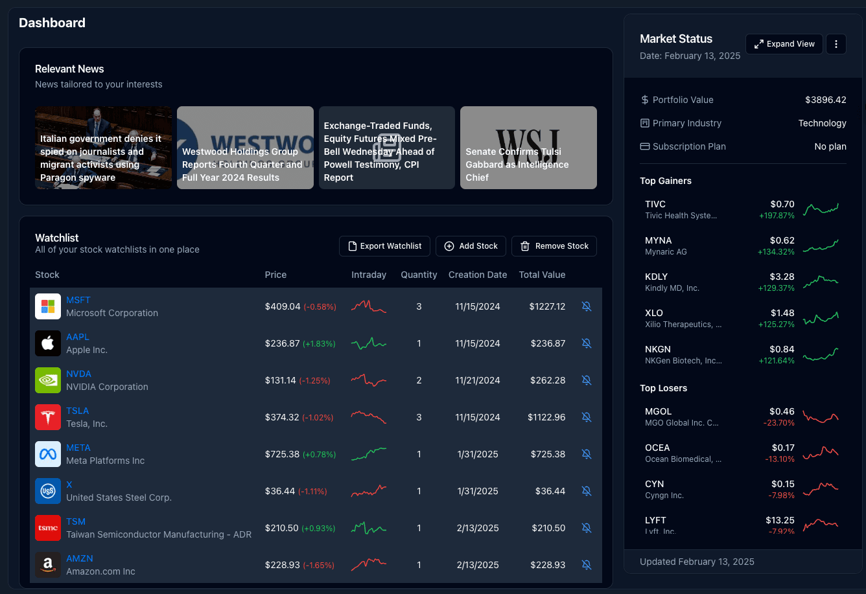The image size is (866, 594).
Task: Toggle the alert bell for AMZN
Action: (x=587, y=565)
